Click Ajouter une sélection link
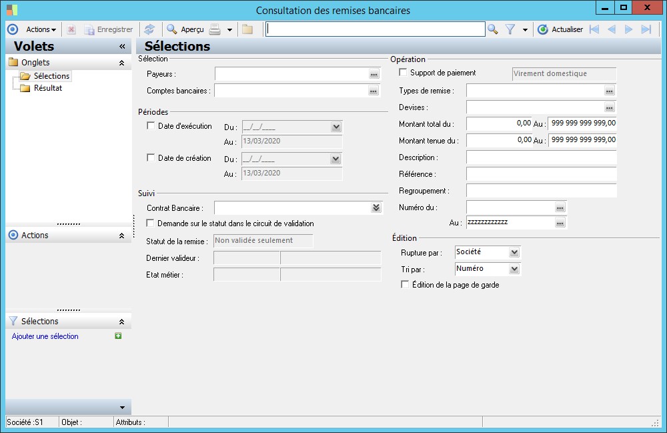 (45, 336)
